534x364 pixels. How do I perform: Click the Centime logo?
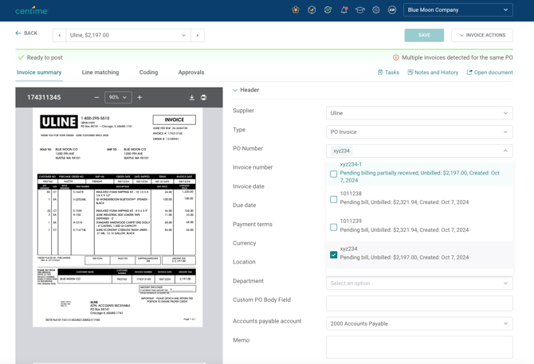tap(31, 10)
